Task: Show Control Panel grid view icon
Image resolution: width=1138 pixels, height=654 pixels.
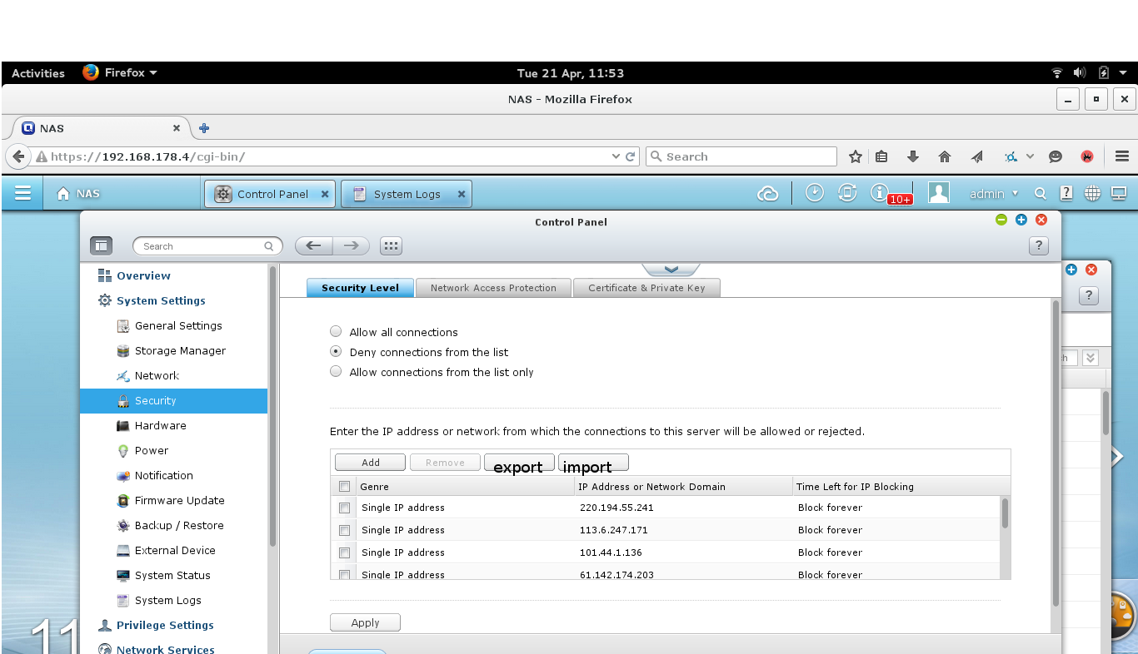Action: click(x=391, y=245)
